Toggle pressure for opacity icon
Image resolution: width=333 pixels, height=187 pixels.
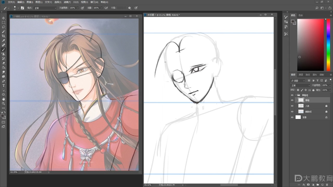point(82,8)
